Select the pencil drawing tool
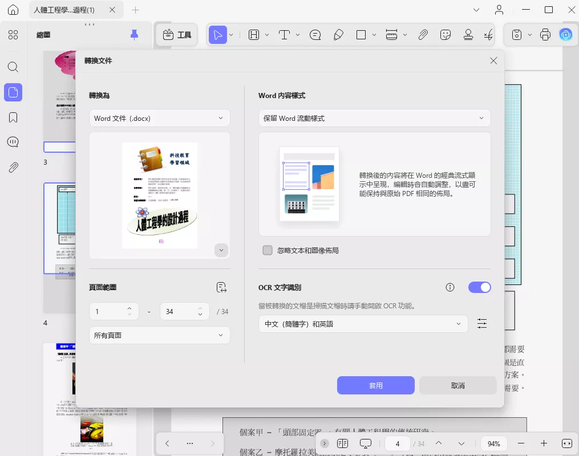The image size is (579, 456). pyautogui.click(x=338, y=35)
